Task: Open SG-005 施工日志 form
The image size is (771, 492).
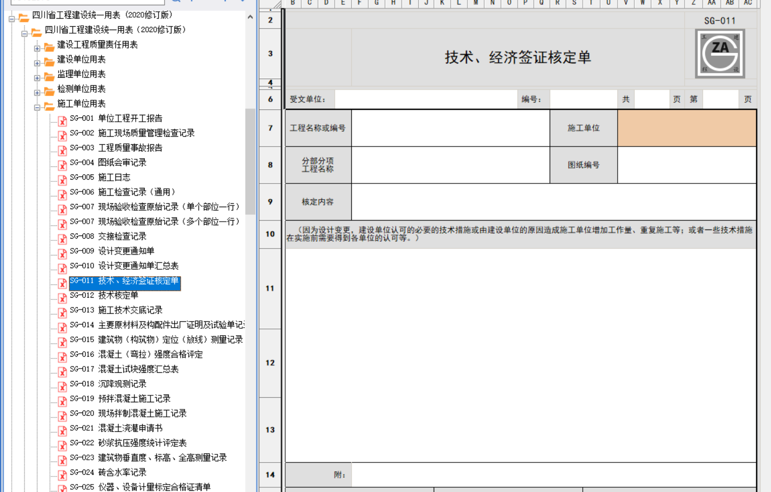Action: pos(100,178)
